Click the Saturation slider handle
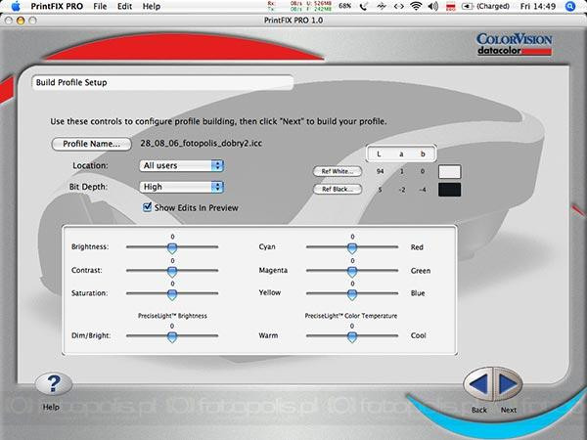Viewport: 587px width, 440px height. click(172, 294)
